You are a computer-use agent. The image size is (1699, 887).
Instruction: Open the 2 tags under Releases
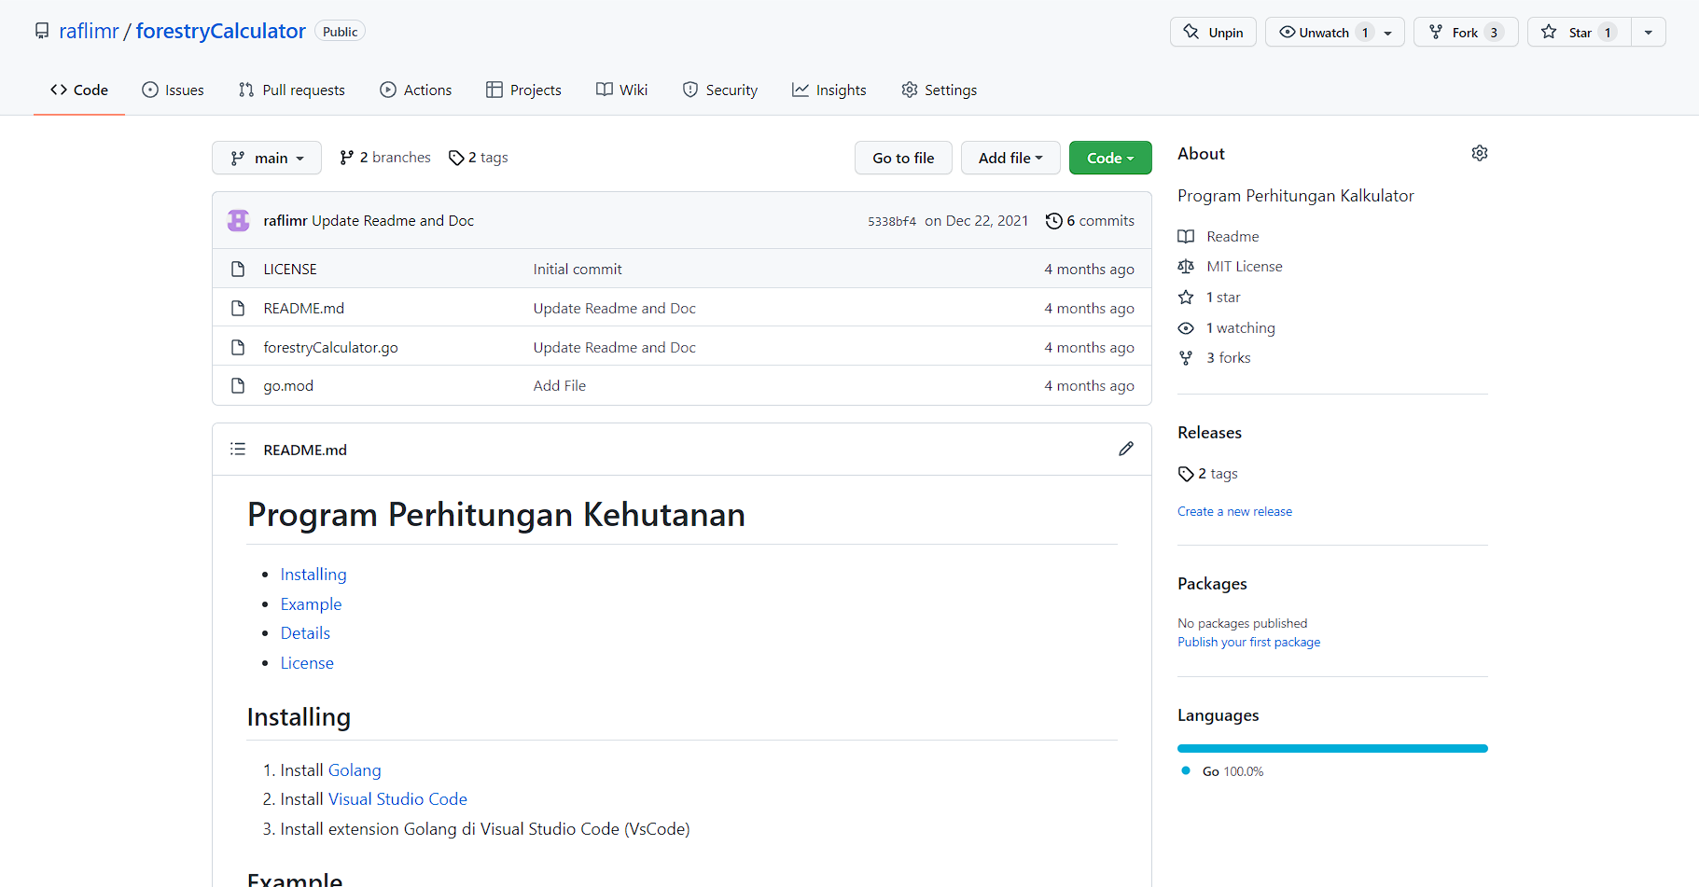(x=1208, y=474)
